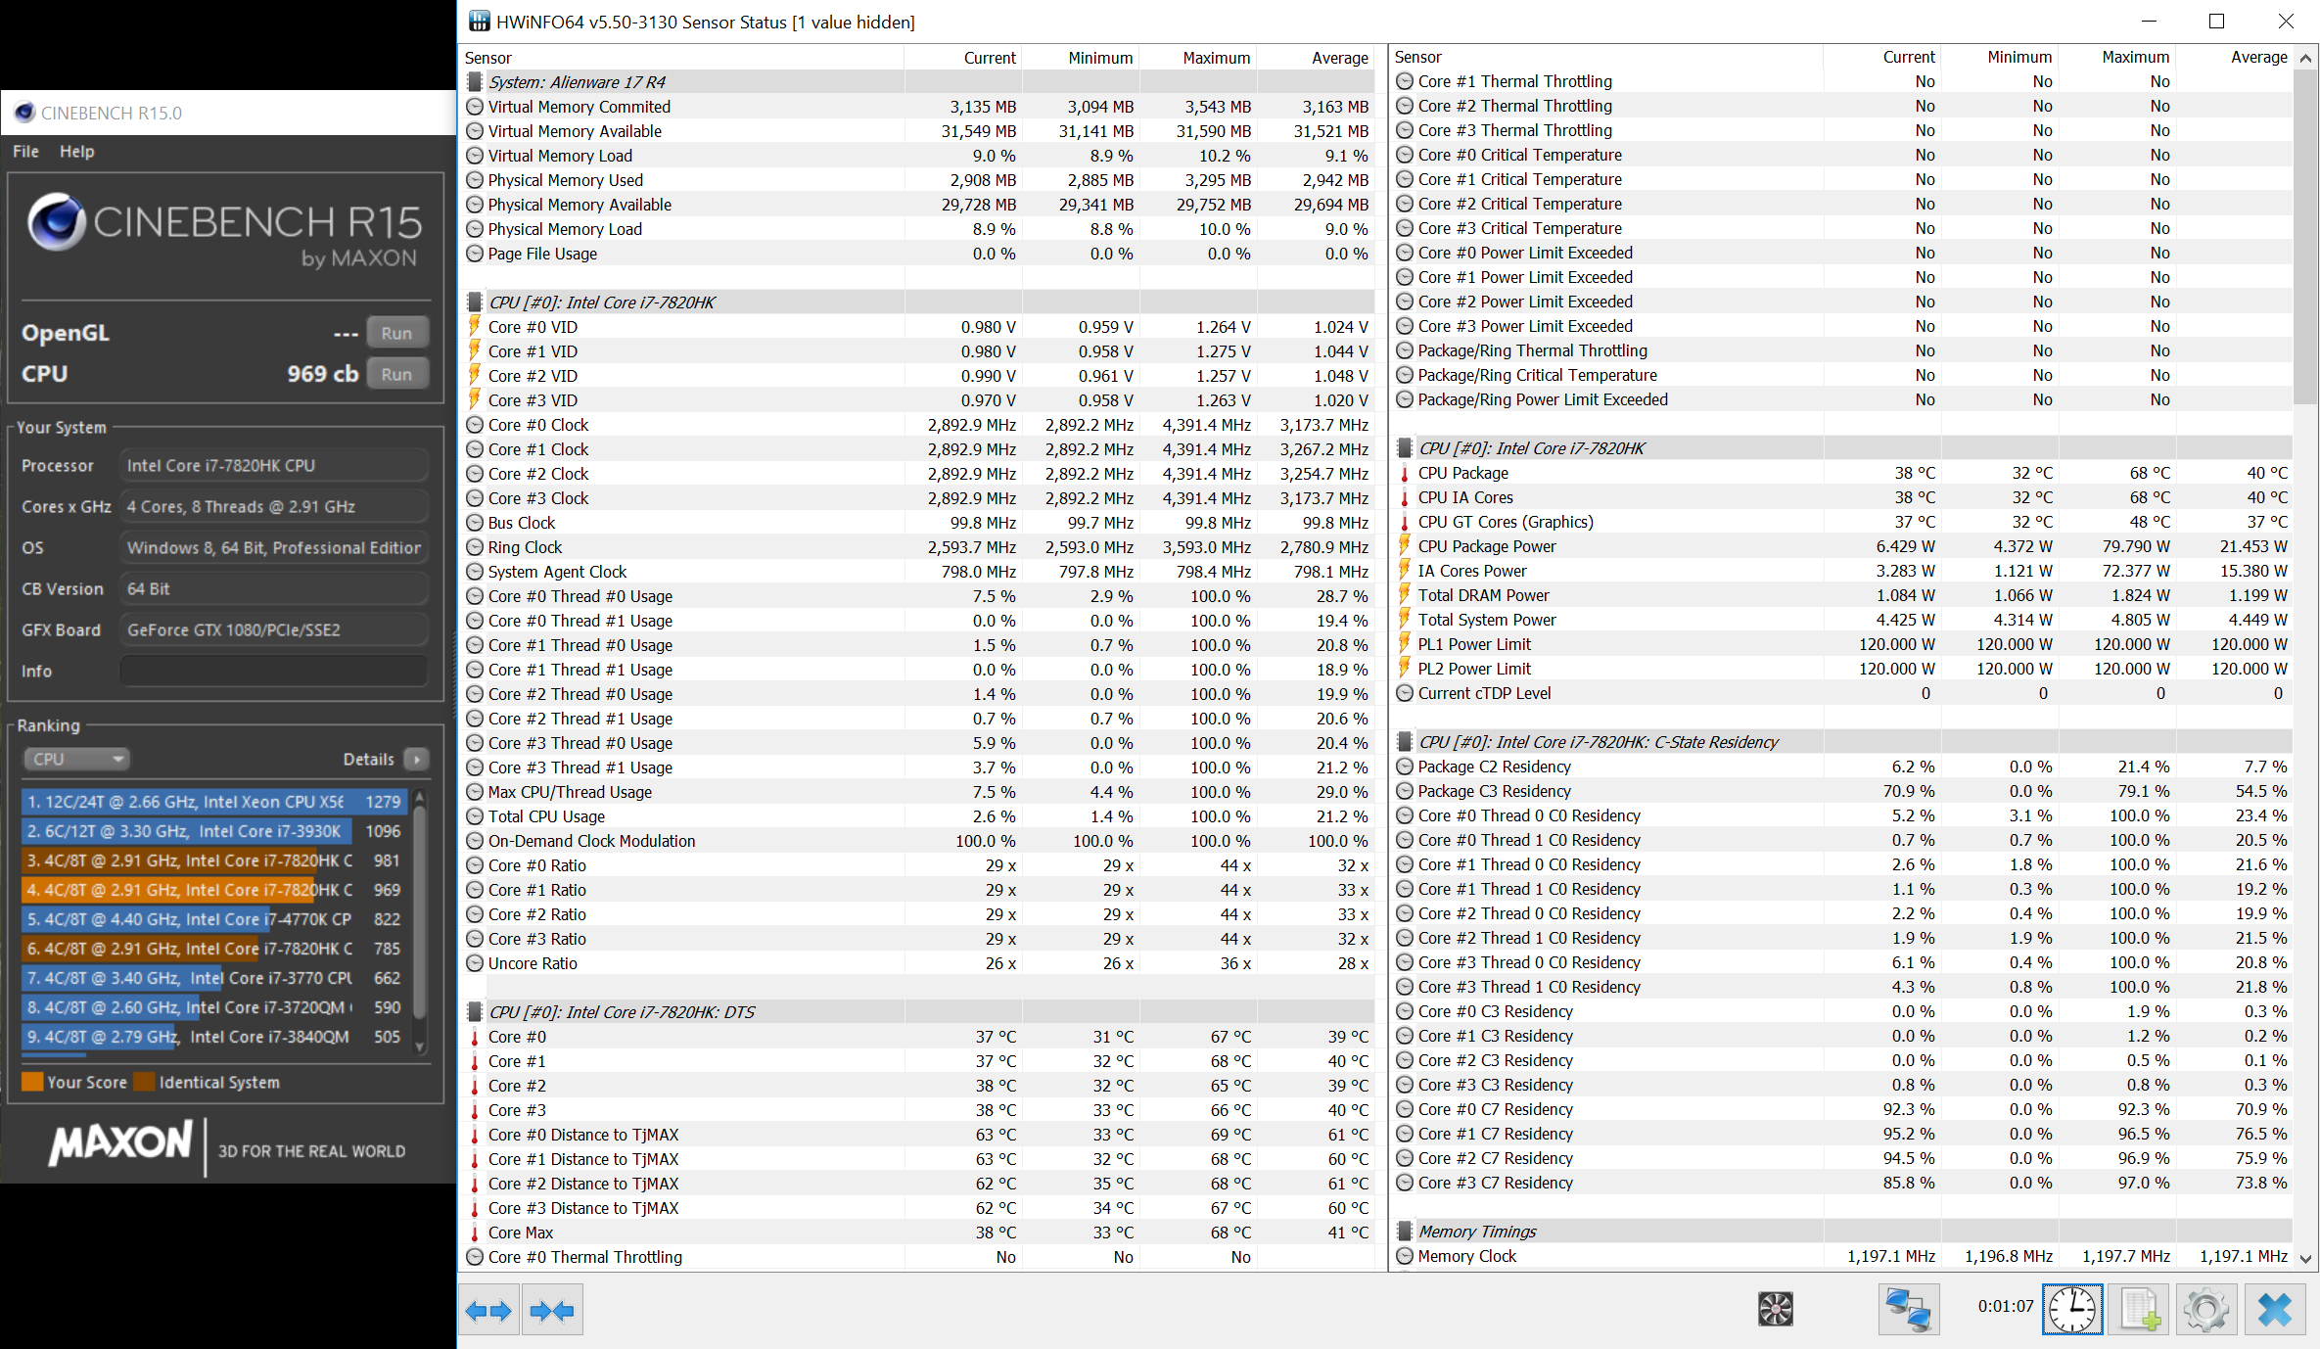The width and height of the screenshot is (2320, 1349).
Task: Click the Details label in Ranking panel
Action: tap(369, 760)
